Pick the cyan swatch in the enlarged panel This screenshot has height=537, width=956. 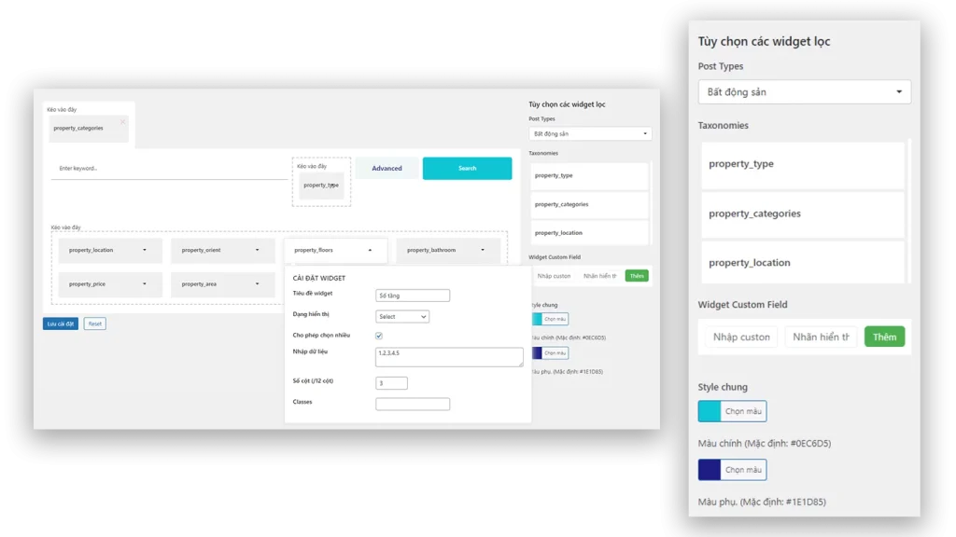710,411
